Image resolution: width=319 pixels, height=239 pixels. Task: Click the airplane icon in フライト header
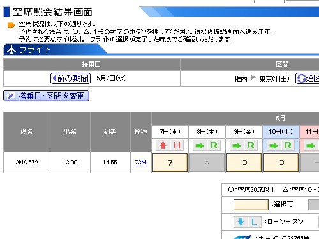point(11,50)
